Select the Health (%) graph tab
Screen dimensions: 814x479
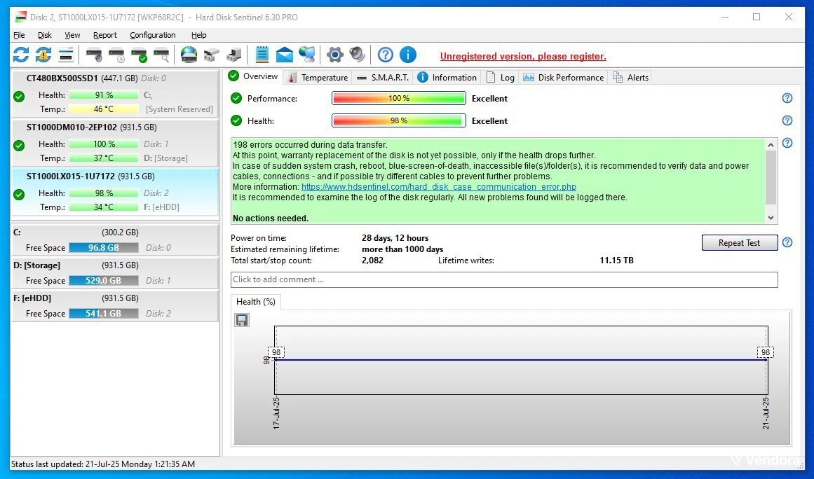pos(255,302)
